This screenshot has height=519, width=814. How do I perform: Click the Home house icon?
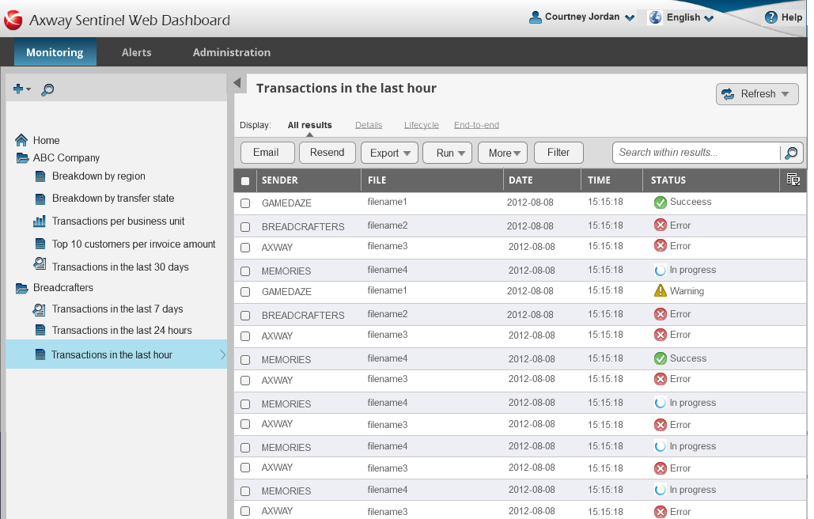(21, 140)
